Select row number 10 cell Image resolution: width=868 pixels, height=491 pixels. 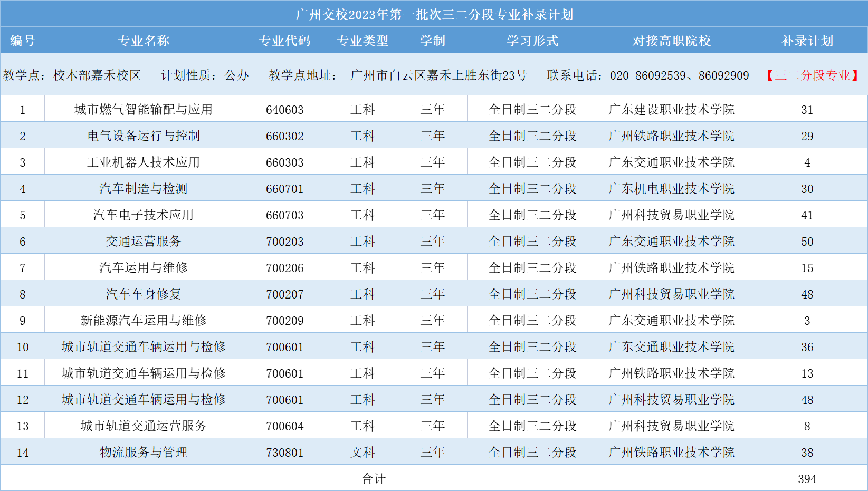pyautogui.click(x=23, y=347)
